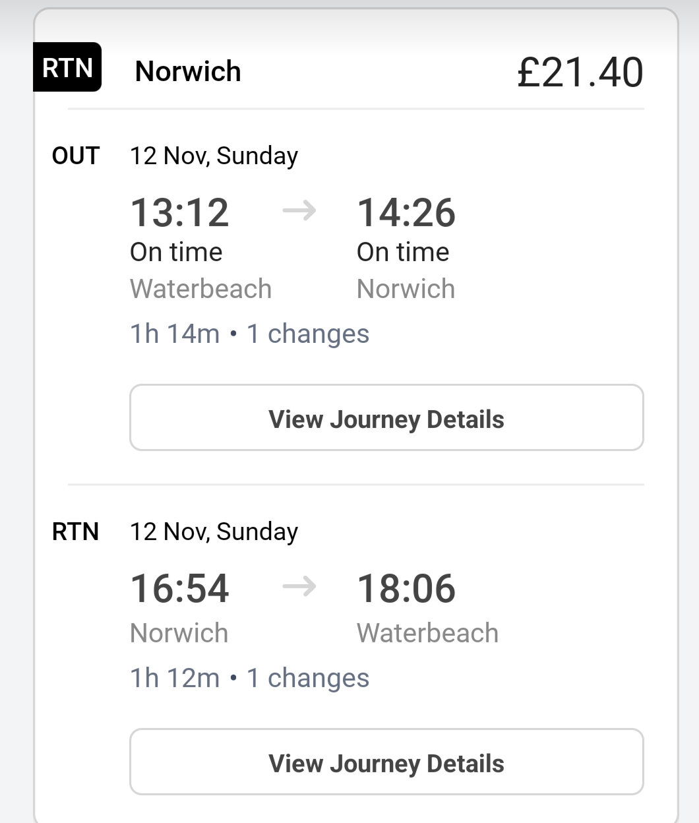This screenshot has width=699, height=823.
Task: Click the £21.40 ticket price
Action: pos(580,72)
